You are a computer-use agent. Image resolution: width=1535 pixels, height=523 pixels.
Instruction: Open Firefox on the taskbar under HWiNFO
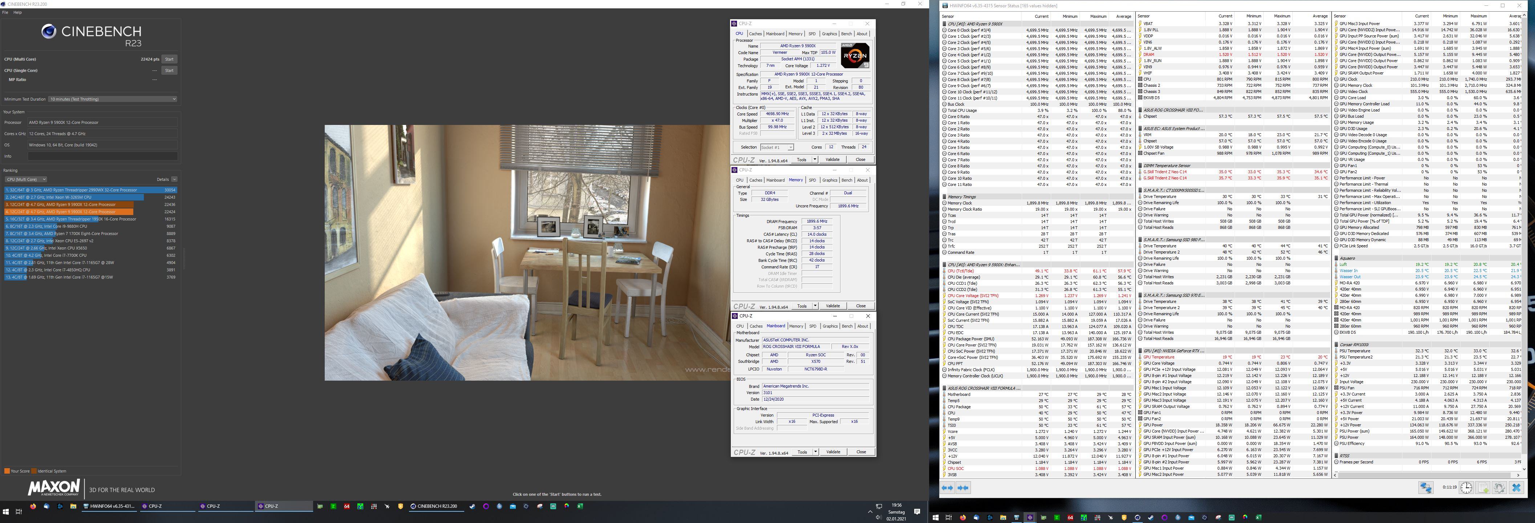963,517
